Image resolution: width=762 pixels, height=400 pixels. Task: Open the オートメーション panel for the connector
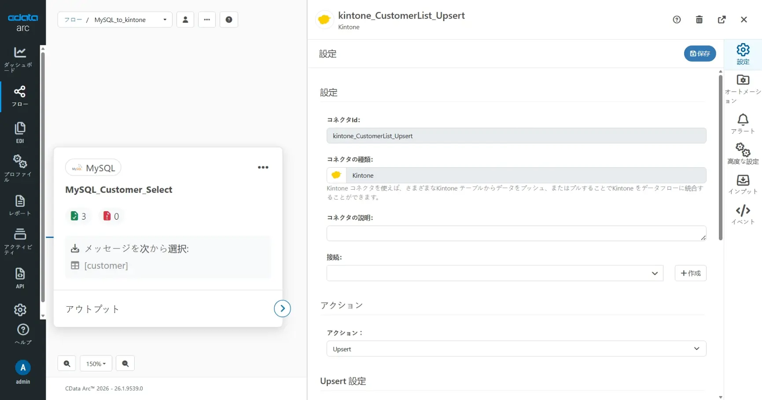743,87
